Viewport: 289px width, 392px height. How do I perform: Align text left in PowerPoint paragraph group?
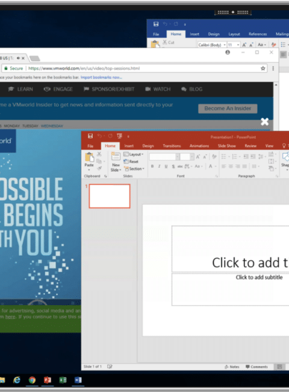(223, 166)
